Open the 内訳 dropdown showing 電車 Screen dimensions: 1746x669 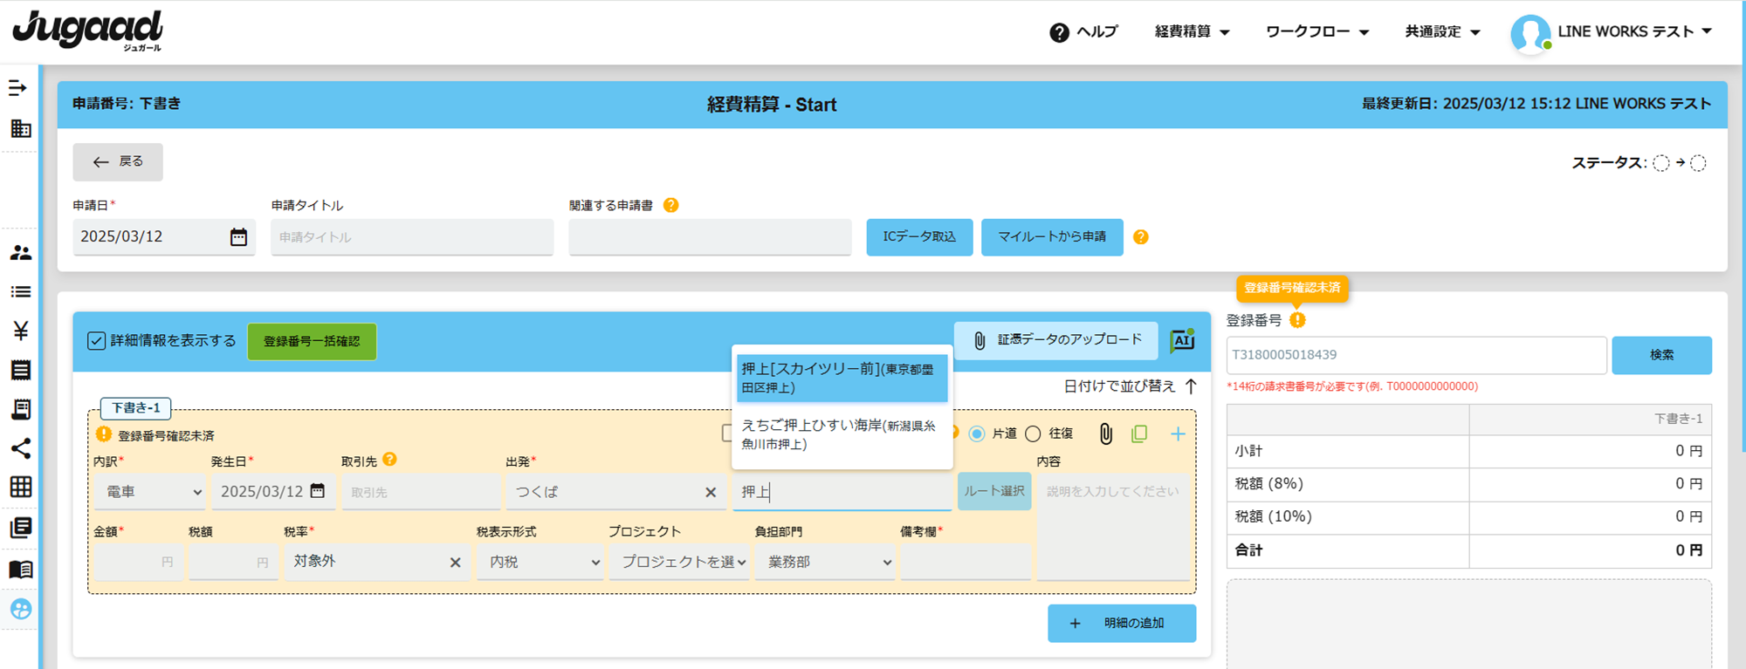pos(150,492)
